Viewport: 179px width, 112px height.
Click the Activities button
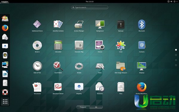pos(5,1)
